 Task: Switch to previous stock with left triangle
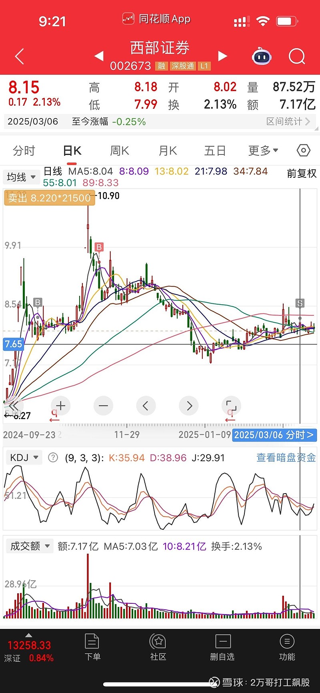tap(99, 56)
